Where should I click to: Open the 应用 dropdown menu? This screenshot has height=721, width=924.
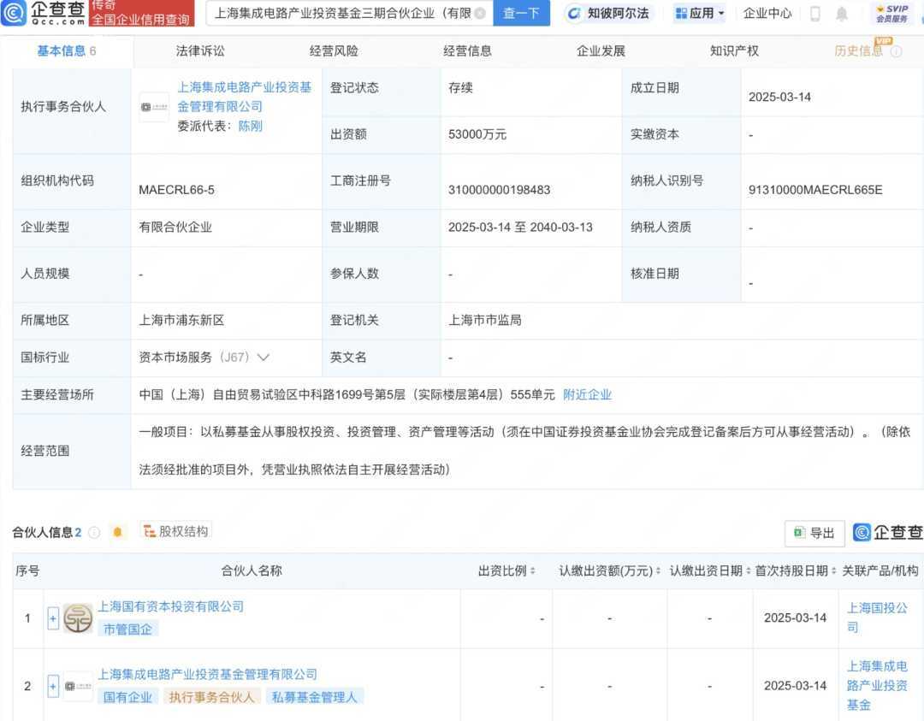tap(699, 14)
